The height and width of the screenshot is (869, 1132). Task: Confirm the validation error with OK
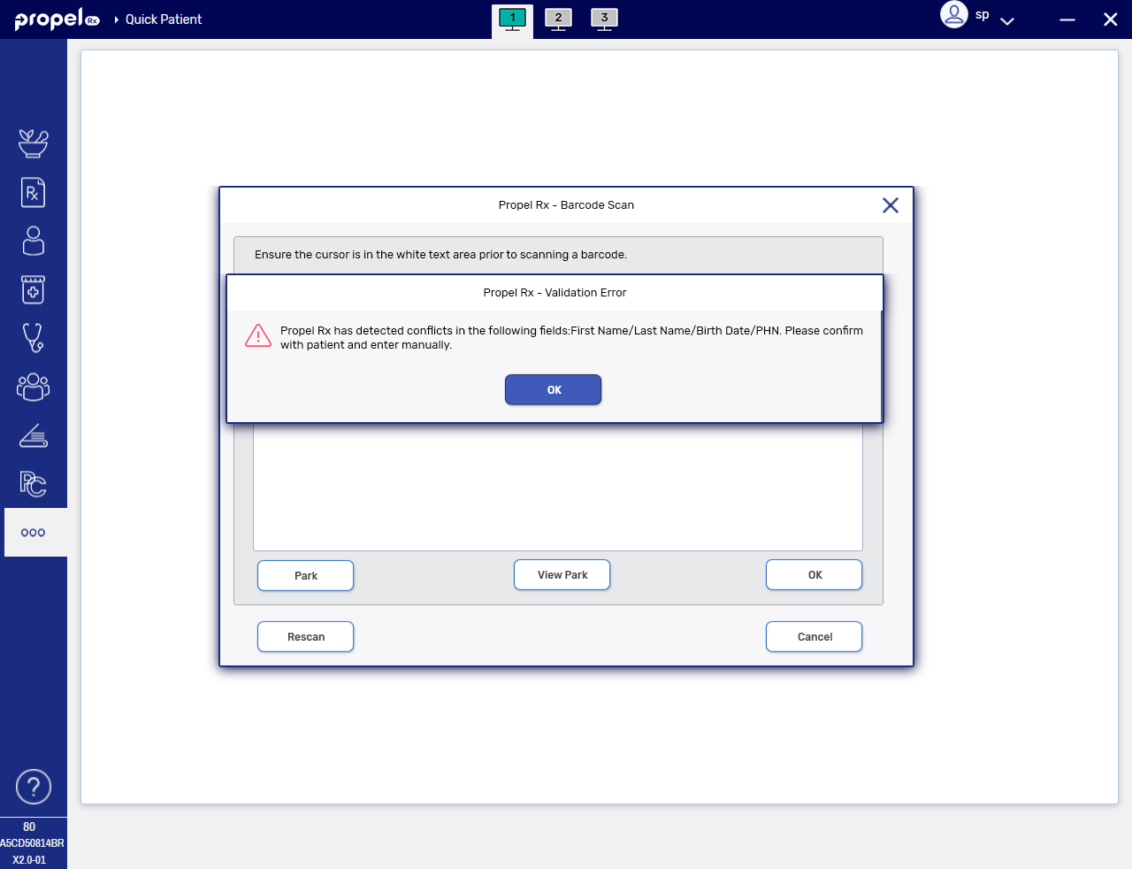(x=553, y=389)
